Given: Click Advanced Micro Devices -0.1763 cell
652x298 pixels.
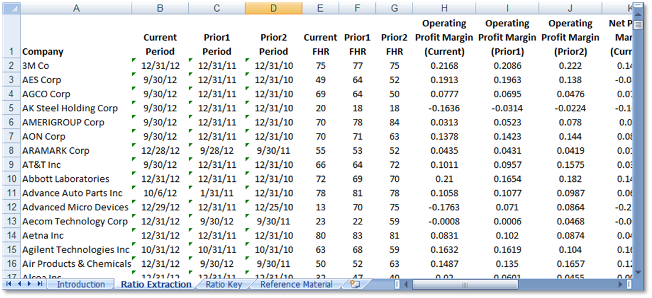Looking at the screenshot, I should pyautogui.click(x=444, y=207).
